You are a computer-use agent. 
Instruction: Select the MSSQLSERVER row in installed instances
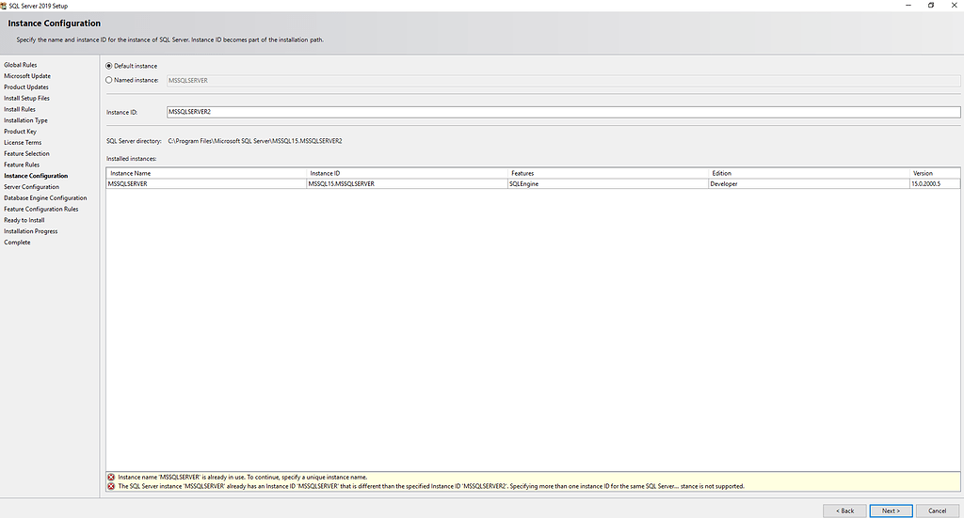point(128,184)
